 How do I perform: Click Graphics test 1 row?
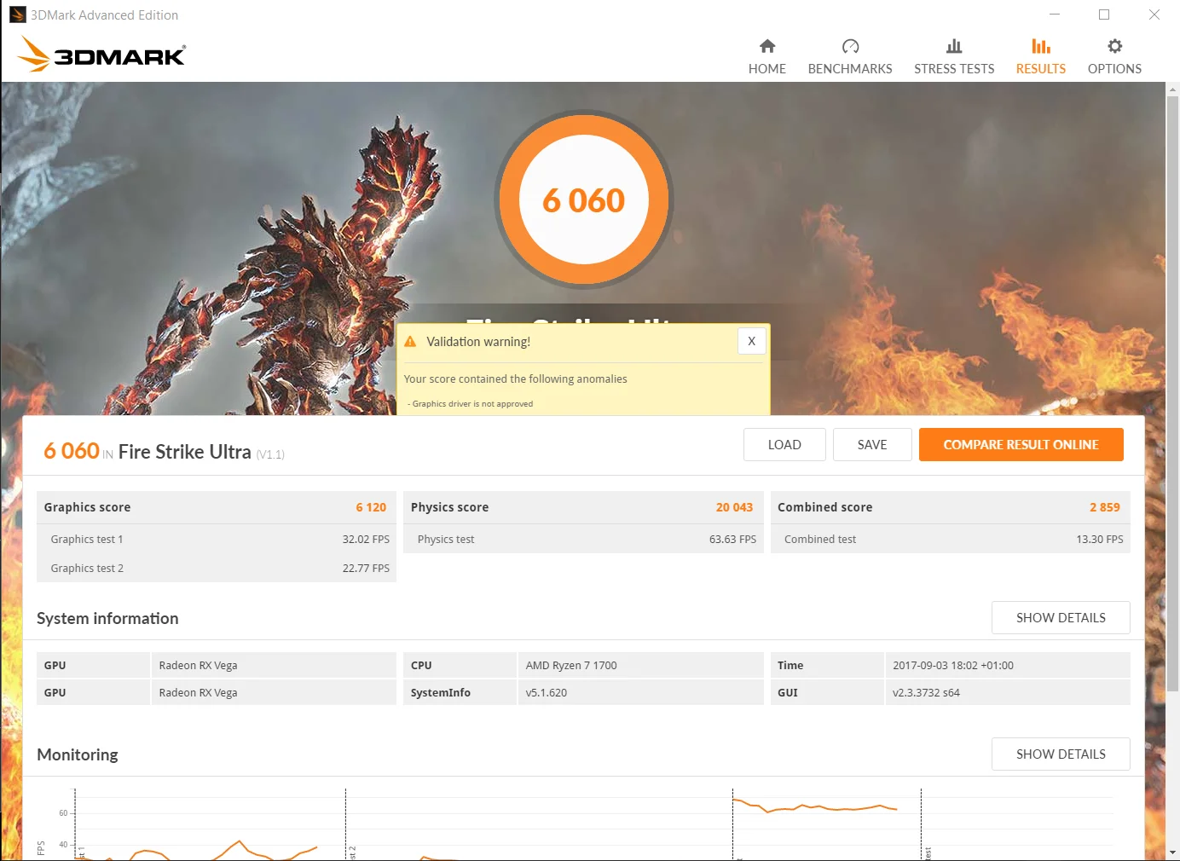coord(217,539)
